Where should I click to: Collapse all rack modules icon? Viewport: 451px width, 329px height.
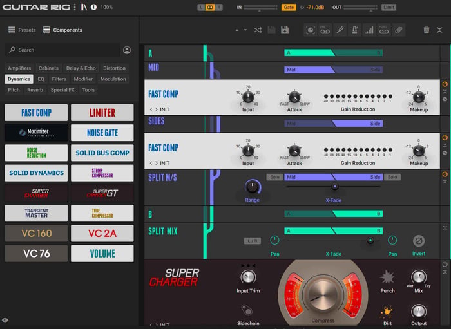tap(439, 30)
